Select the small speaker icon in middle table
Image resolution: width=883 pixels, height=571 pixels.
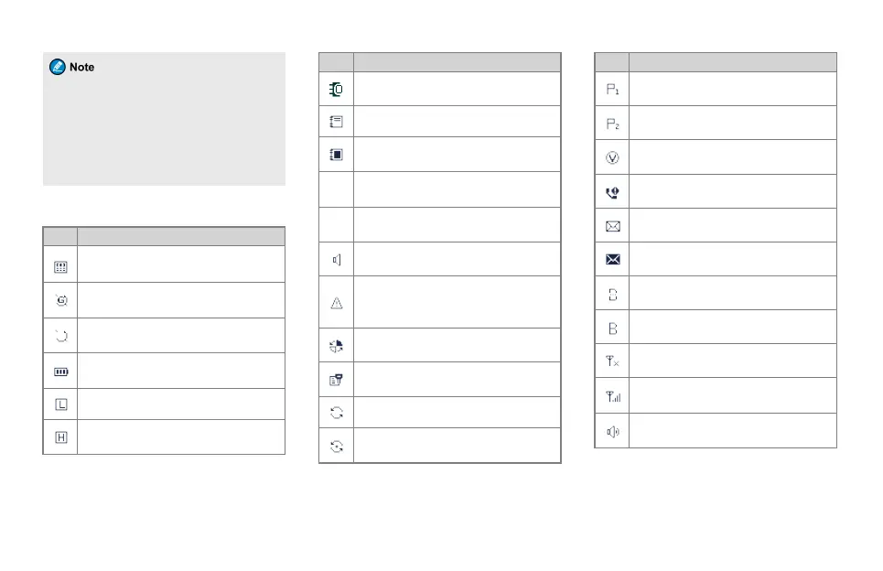336,260
